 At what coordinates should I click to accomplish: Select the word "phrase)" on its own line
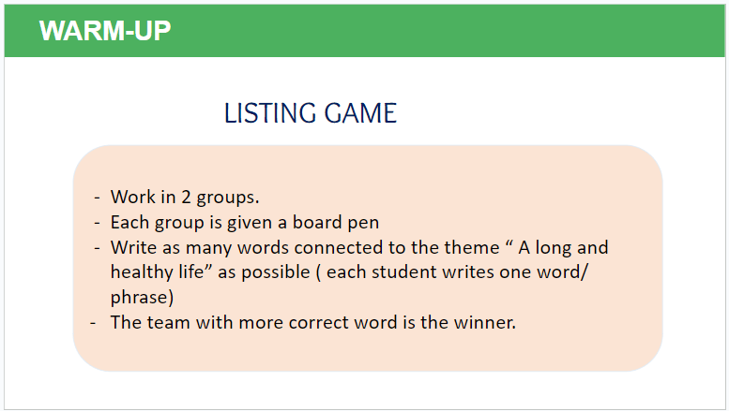pyautogui.click(x=142, y=297)
